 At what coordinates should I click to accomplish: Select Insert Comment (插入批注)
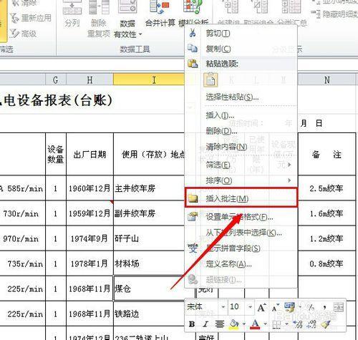click(241, 198)
